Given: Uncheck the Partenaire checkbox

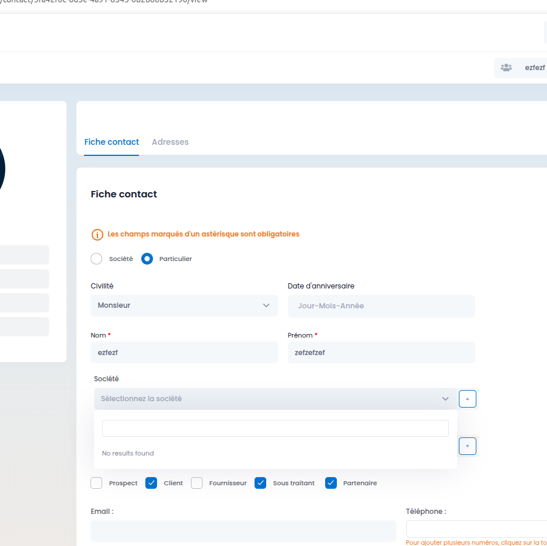Looking at the screenshot, I should (x=331, y=483).
